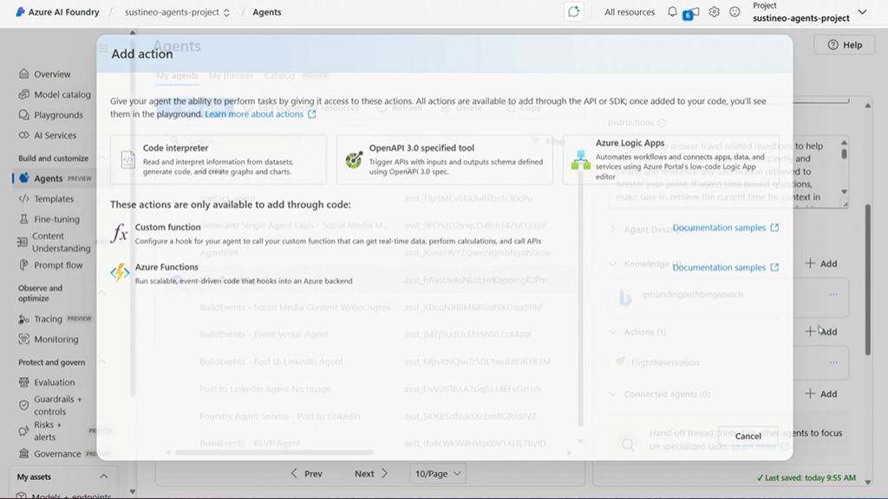Viewport: 888px width, 499px height.
Task: Click the Fine-tuning flask icon
Action: pos(23,219)
